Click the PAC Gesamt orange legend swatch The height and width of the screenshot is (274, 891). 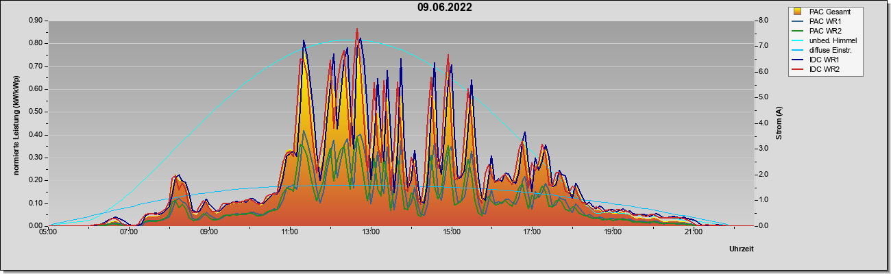tap(798, 12)
